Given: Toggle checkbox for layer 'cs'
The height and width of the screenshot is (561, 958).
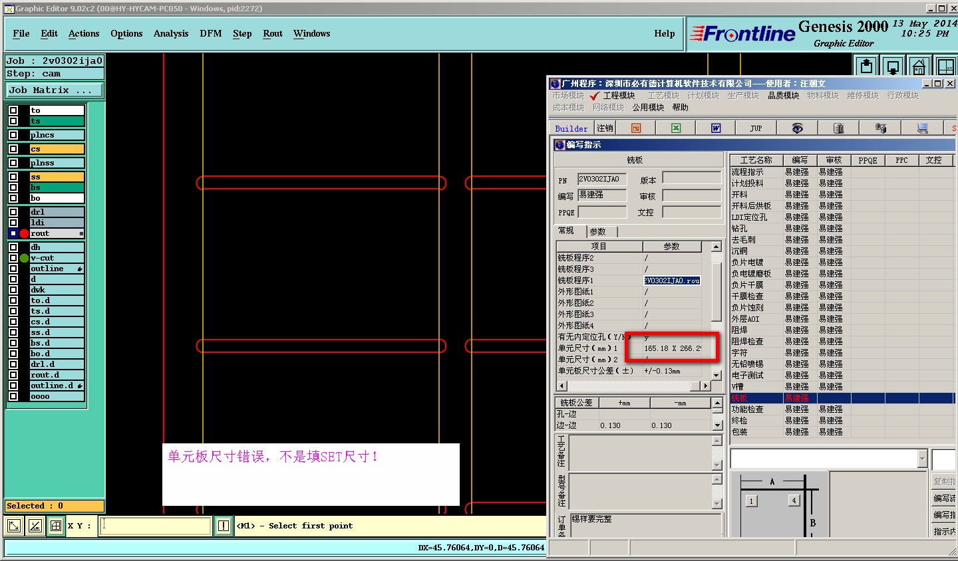Looking at the screenshot, I should [x=13, y=149].
